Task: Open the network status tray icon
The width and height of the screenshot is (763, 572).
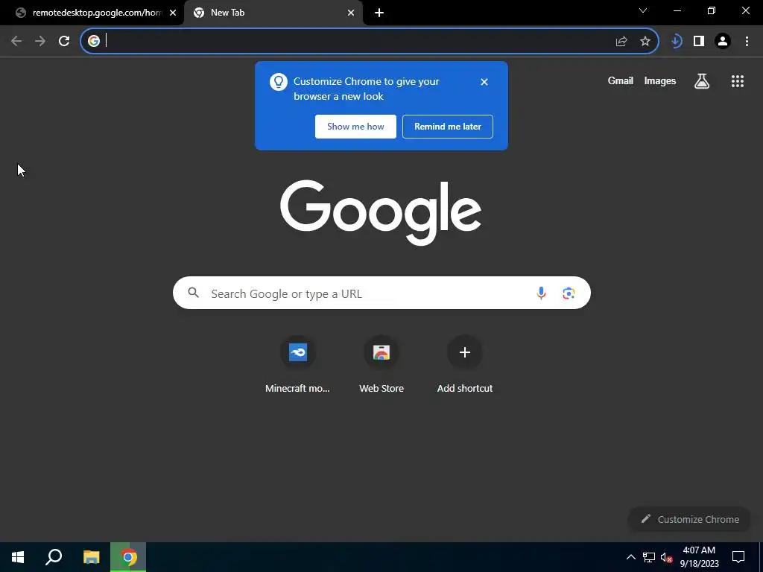Action: point(649,557)
